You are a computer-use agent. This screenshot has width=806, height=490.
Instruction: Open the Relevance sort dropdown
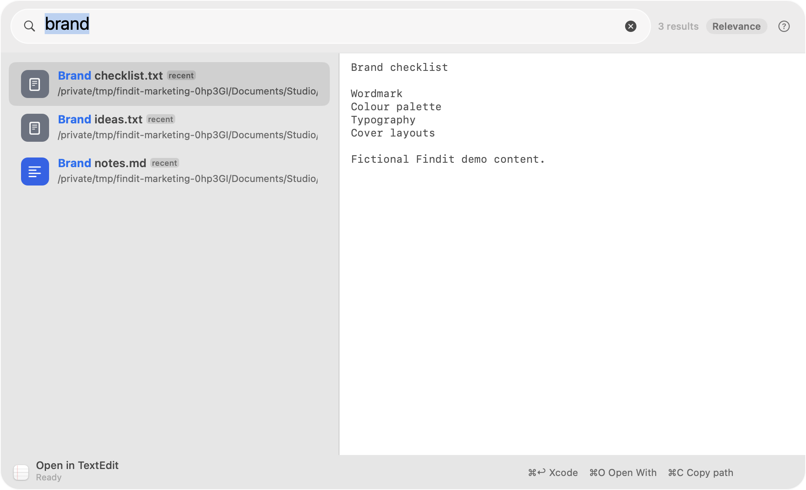pyautogui.click(x=736, y=26)
